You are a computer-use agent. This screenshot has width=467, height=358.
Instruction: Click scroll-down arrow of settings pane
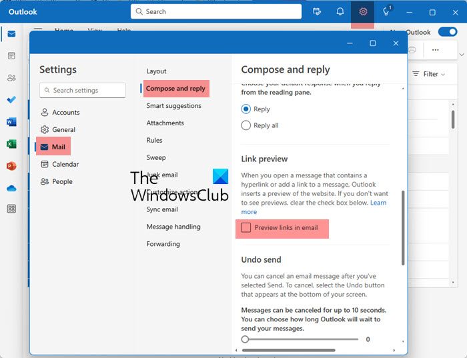[403, 341]
